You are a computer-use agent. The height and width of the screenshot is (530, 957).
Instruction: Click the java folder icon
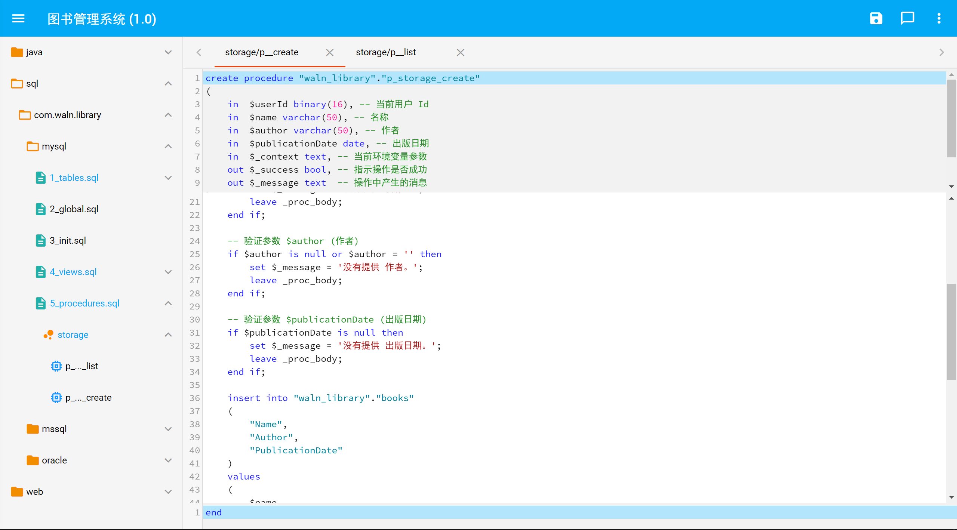[17, 52]
